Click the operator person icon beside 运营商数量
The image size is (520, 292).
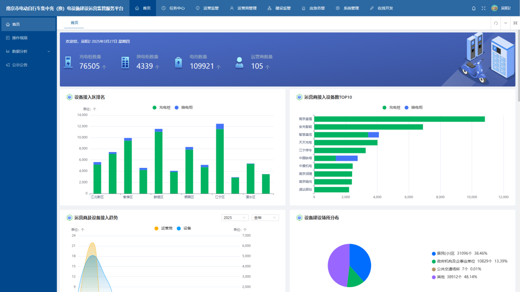(x=239, y=62)
